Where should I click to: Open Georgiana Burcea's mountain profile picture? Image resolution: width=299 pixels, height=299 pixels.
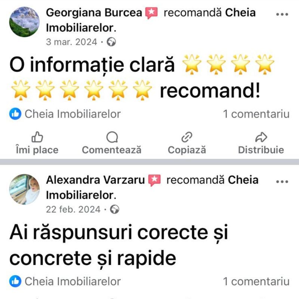(x=24, y=22)
